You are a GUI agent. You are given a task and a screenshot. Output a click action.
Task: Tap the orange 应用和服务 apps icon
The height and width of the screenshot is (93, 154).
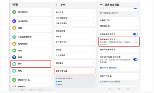[14, 44]
